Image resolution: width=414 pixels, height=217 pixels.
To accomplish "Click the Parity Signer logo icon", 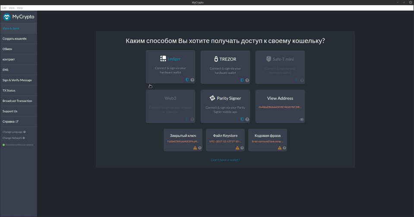I will coord(212,98).
